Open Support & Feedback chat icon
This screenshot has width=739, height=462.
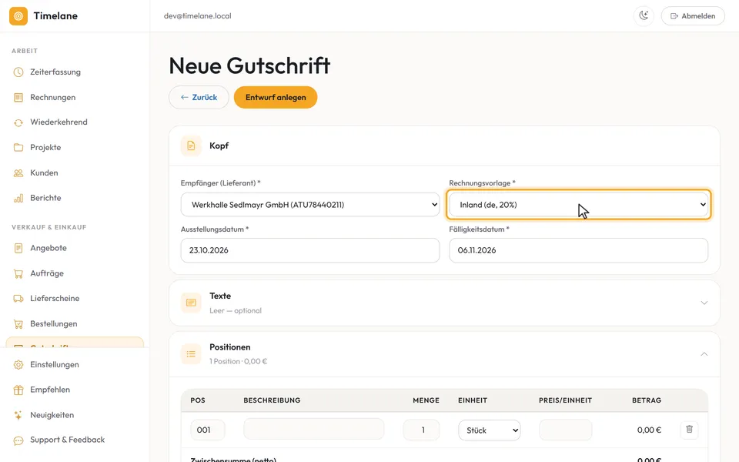click(x=18, y=440)
